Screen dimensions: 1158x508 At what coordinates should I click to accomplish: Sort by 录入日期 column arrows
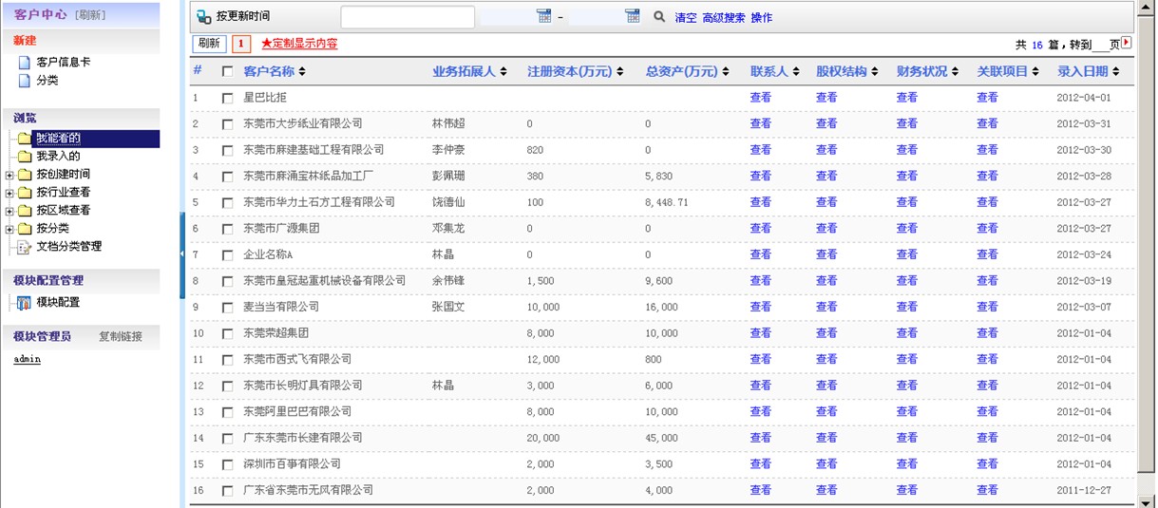(1116, 71)
